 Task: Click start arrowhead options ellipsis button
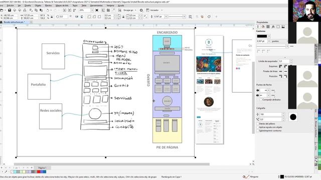273,90
